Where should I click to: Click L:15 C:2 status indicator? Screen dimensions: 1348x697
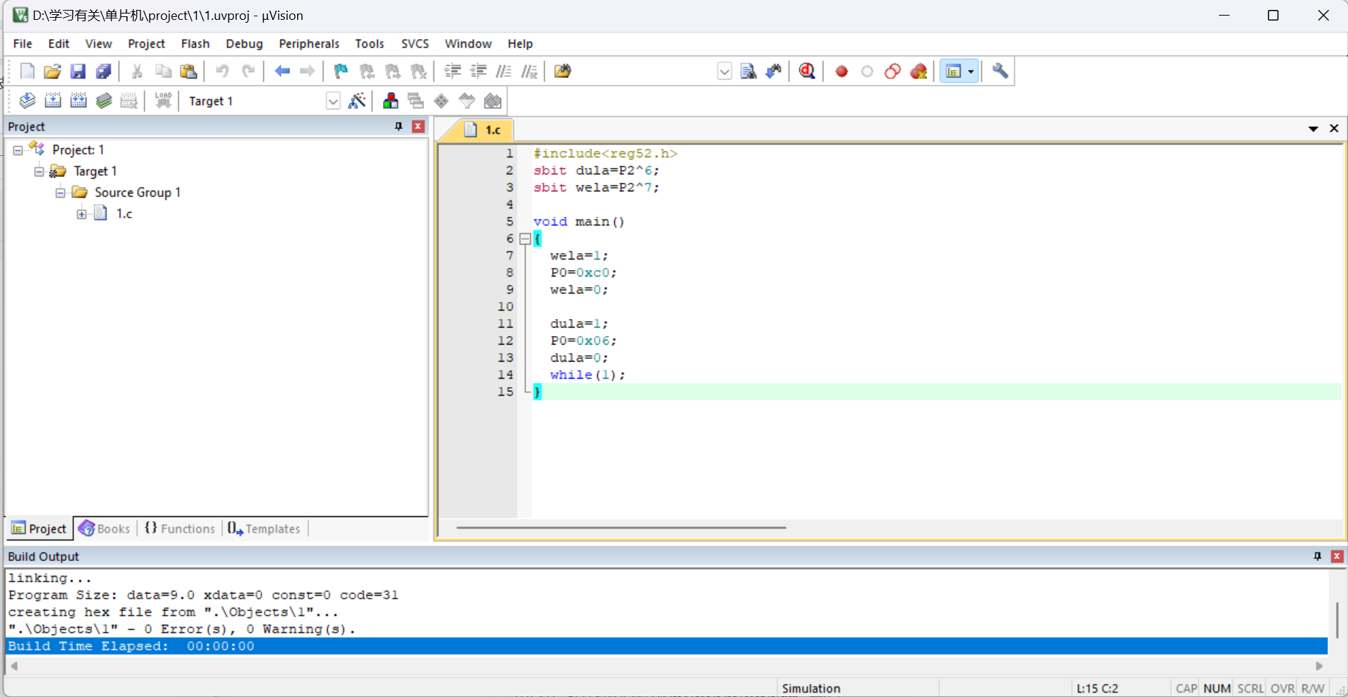1097,688
